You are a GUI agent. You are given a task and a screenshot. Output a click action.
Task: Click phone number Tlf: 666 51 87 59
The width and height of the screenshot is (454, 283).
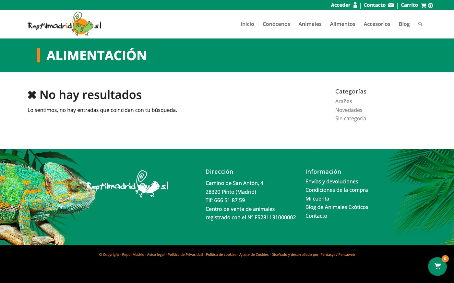(x=225, y=200)
